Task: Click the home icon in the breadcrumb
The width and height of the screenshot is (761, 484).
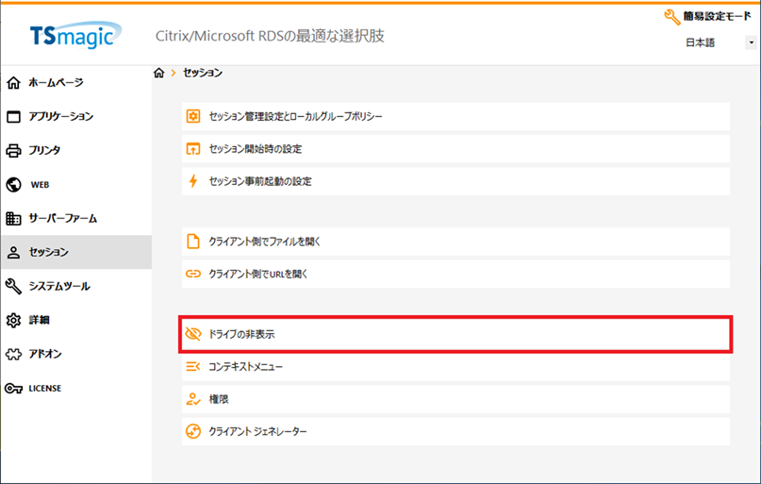Action: click(x=158, y=74)
